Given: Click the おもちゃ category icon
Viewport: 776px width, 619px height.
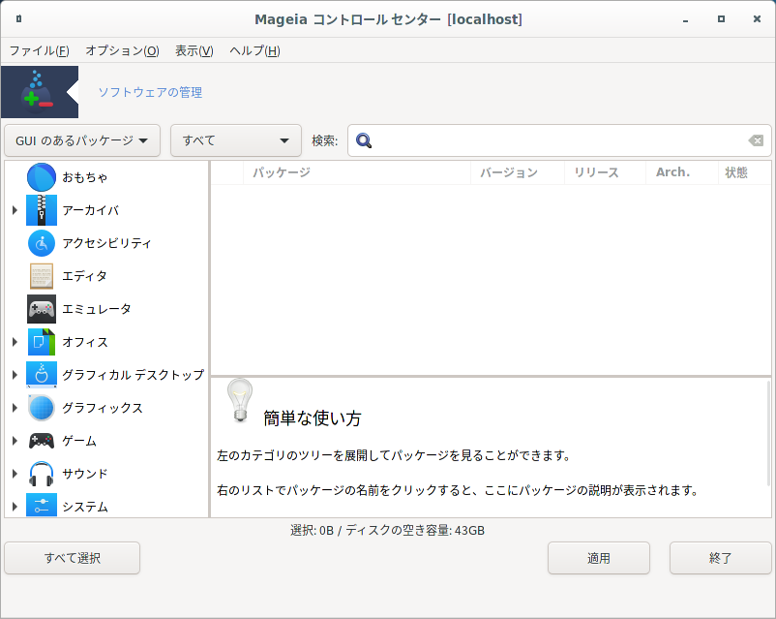Looking at the screenshot, I should pos(41,177).
